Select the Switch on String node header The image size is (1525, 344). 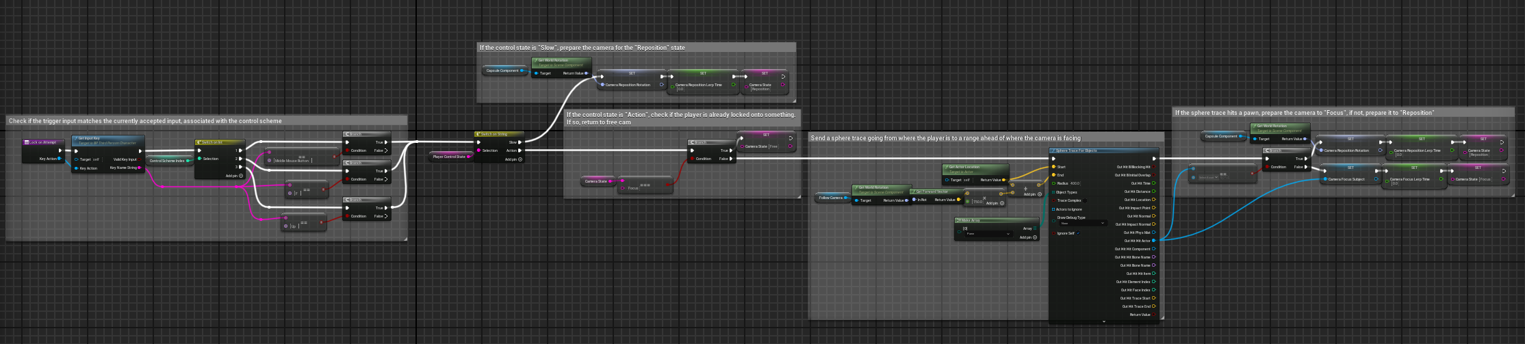pos(494,134)
